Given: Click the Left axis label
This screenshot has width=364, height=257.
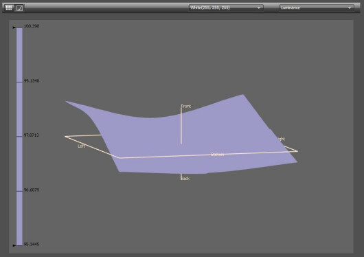Looking at the screenshot, I should (82, 146).
